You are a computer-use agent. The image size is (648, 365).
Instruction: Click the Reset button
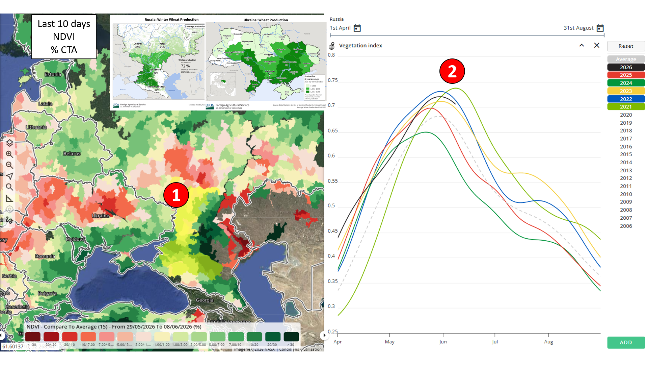[626, 46]
